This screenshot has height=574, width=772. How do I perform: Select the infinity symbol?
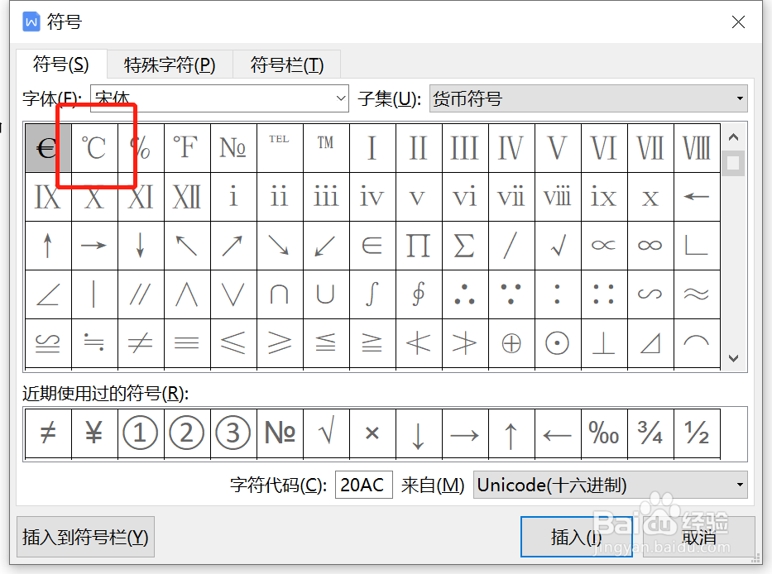pyautogui.click(x=650, y=245)
